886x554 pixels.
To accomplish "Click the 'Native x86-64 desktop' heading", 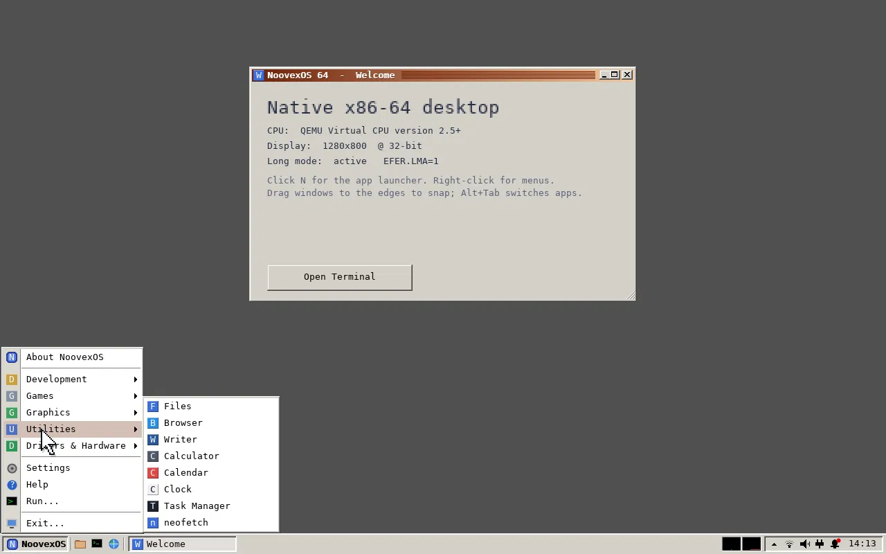I will coord(383,107).
